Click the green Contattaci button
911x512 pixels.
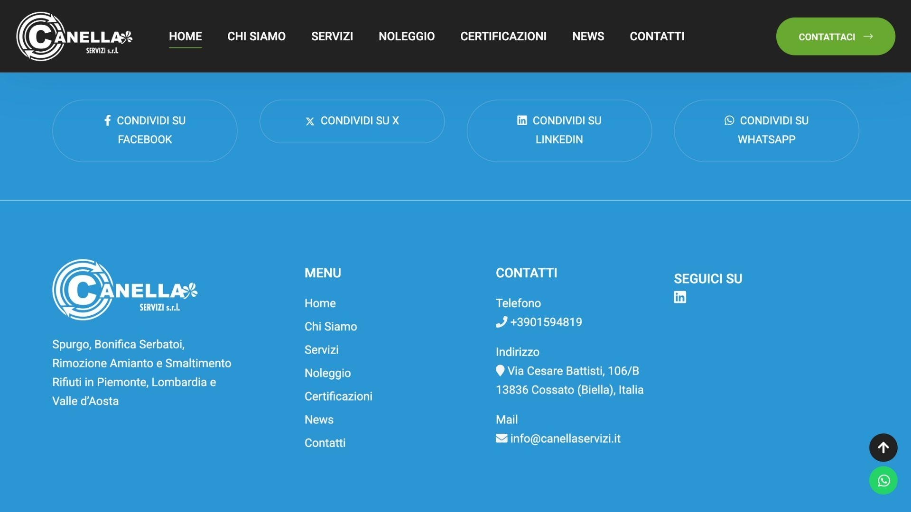(836, 37)
